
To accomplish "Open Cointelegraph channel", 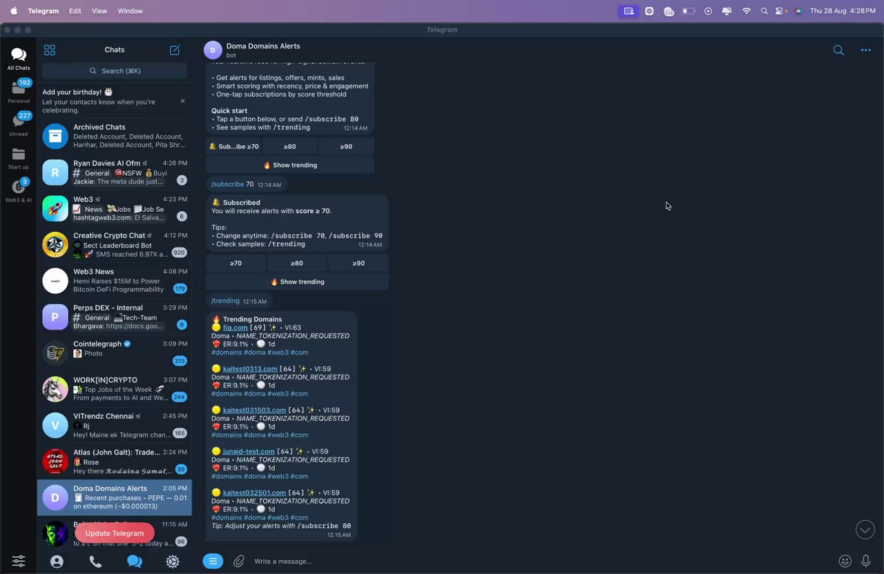I will point(115,353).
